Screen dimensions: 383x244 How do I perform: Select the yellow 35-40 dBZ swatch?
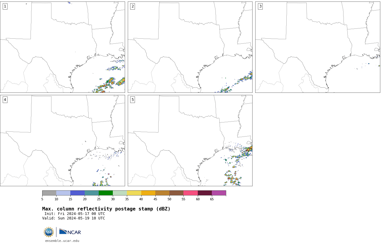[134, 193]
